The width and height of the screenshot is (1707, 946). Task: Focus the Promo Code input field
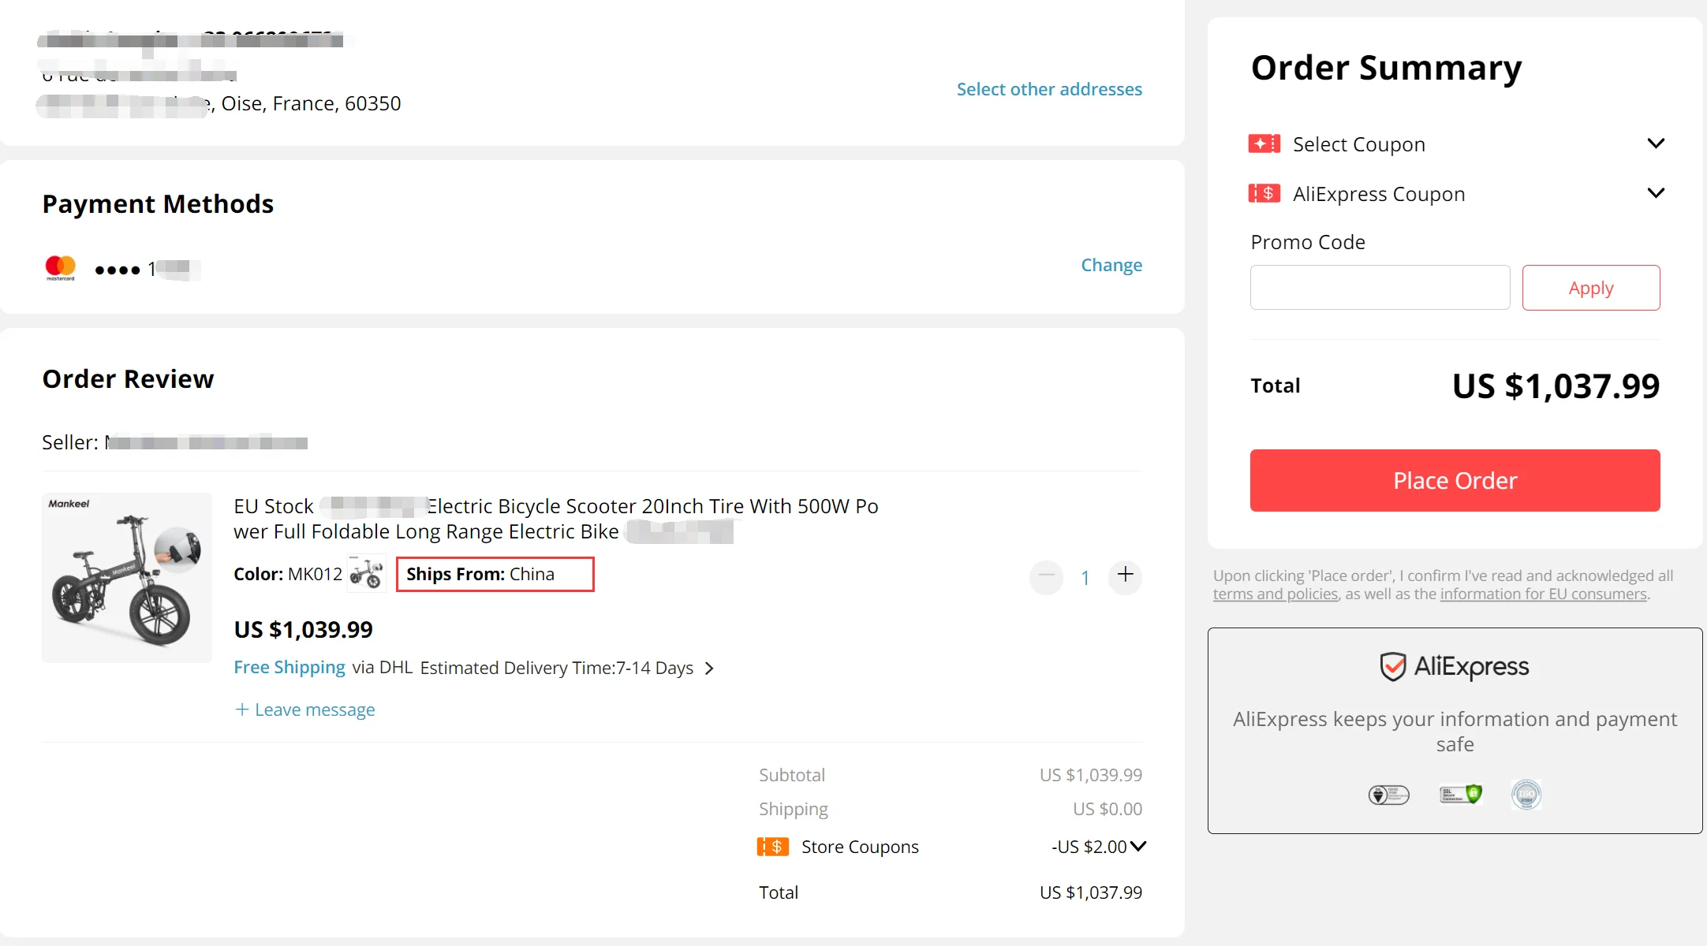(x=1380, y=288)
